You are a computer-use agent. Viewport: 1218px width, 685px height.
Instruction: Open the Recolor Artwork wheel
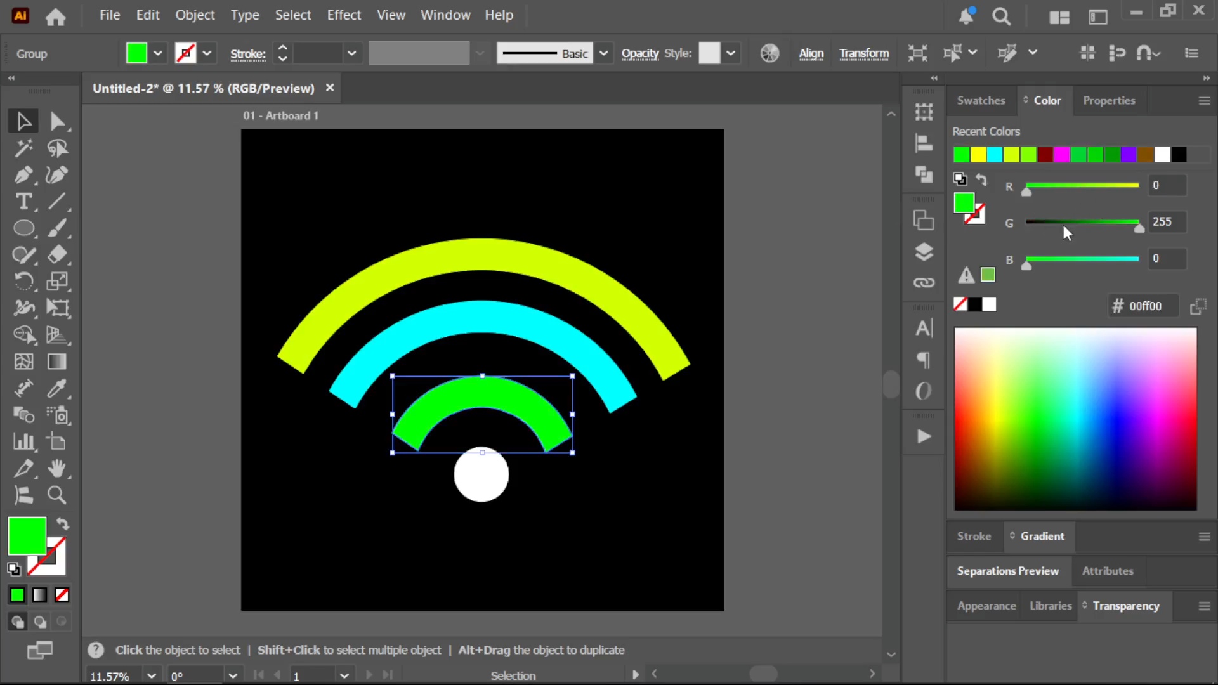click(769, 53)
